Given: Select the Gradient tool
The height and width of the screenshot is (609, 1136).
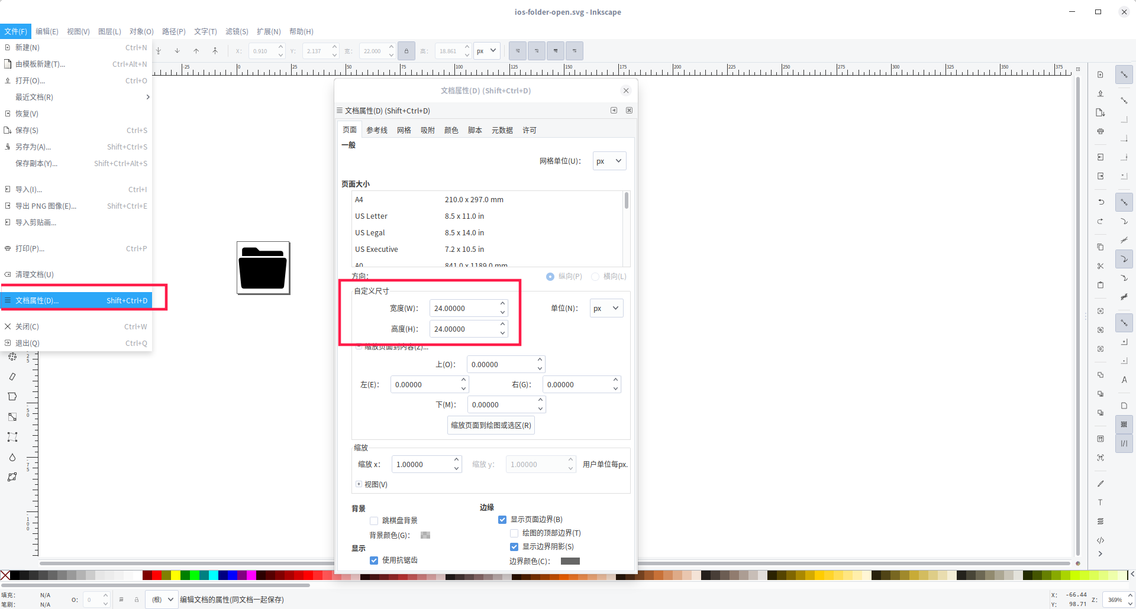Looking at the screenshot, I should (12, 417).
